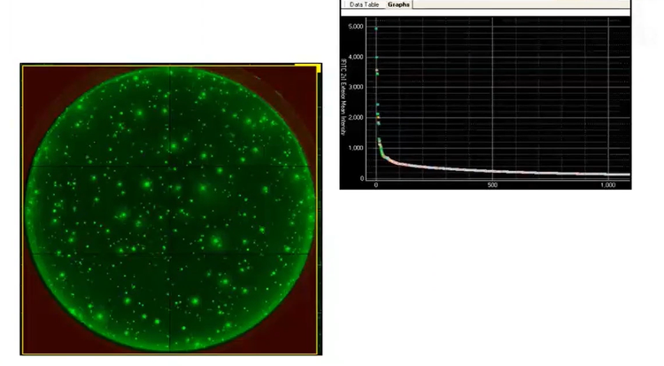Switch to the Data Table tab
Viewport: 664px width, 366px height.
pos(364,4)
